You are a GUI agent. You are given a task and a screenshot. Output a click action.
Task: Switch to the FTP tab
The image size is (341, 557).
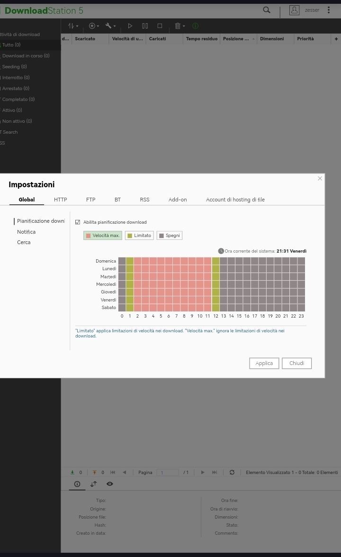[91, 200]
